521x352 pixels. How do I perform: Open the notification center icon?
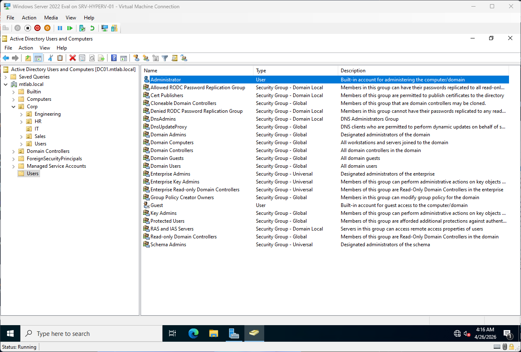[x=508, y=333]
